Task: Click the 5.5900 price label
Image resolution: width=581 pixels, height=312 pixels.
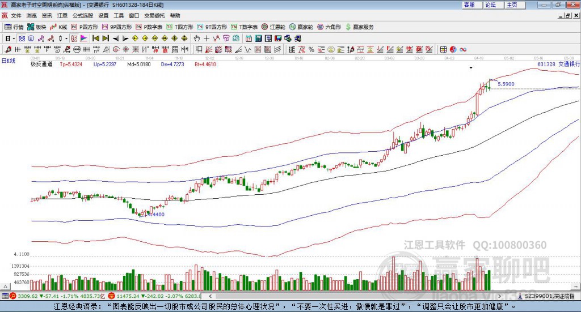Action: [x=506, y=84]
